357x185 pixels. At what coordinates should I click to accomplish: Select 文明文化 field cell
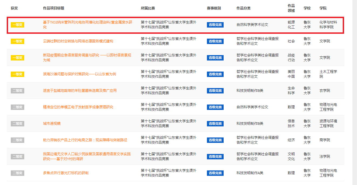[x=291, y=156]
